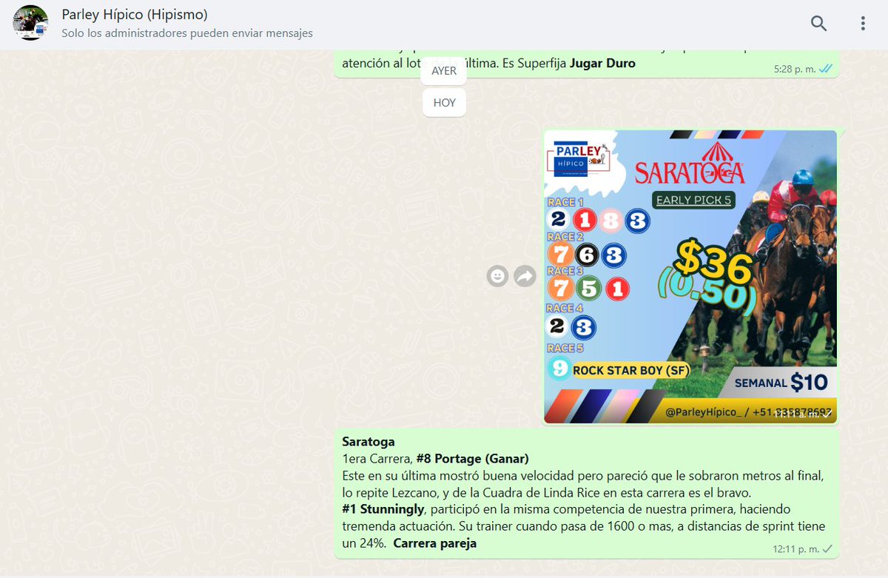The height and width of the screenshot is (578, 888).
Task: Click the bold 'Carrera pareja' text
Action: point(435,544)
